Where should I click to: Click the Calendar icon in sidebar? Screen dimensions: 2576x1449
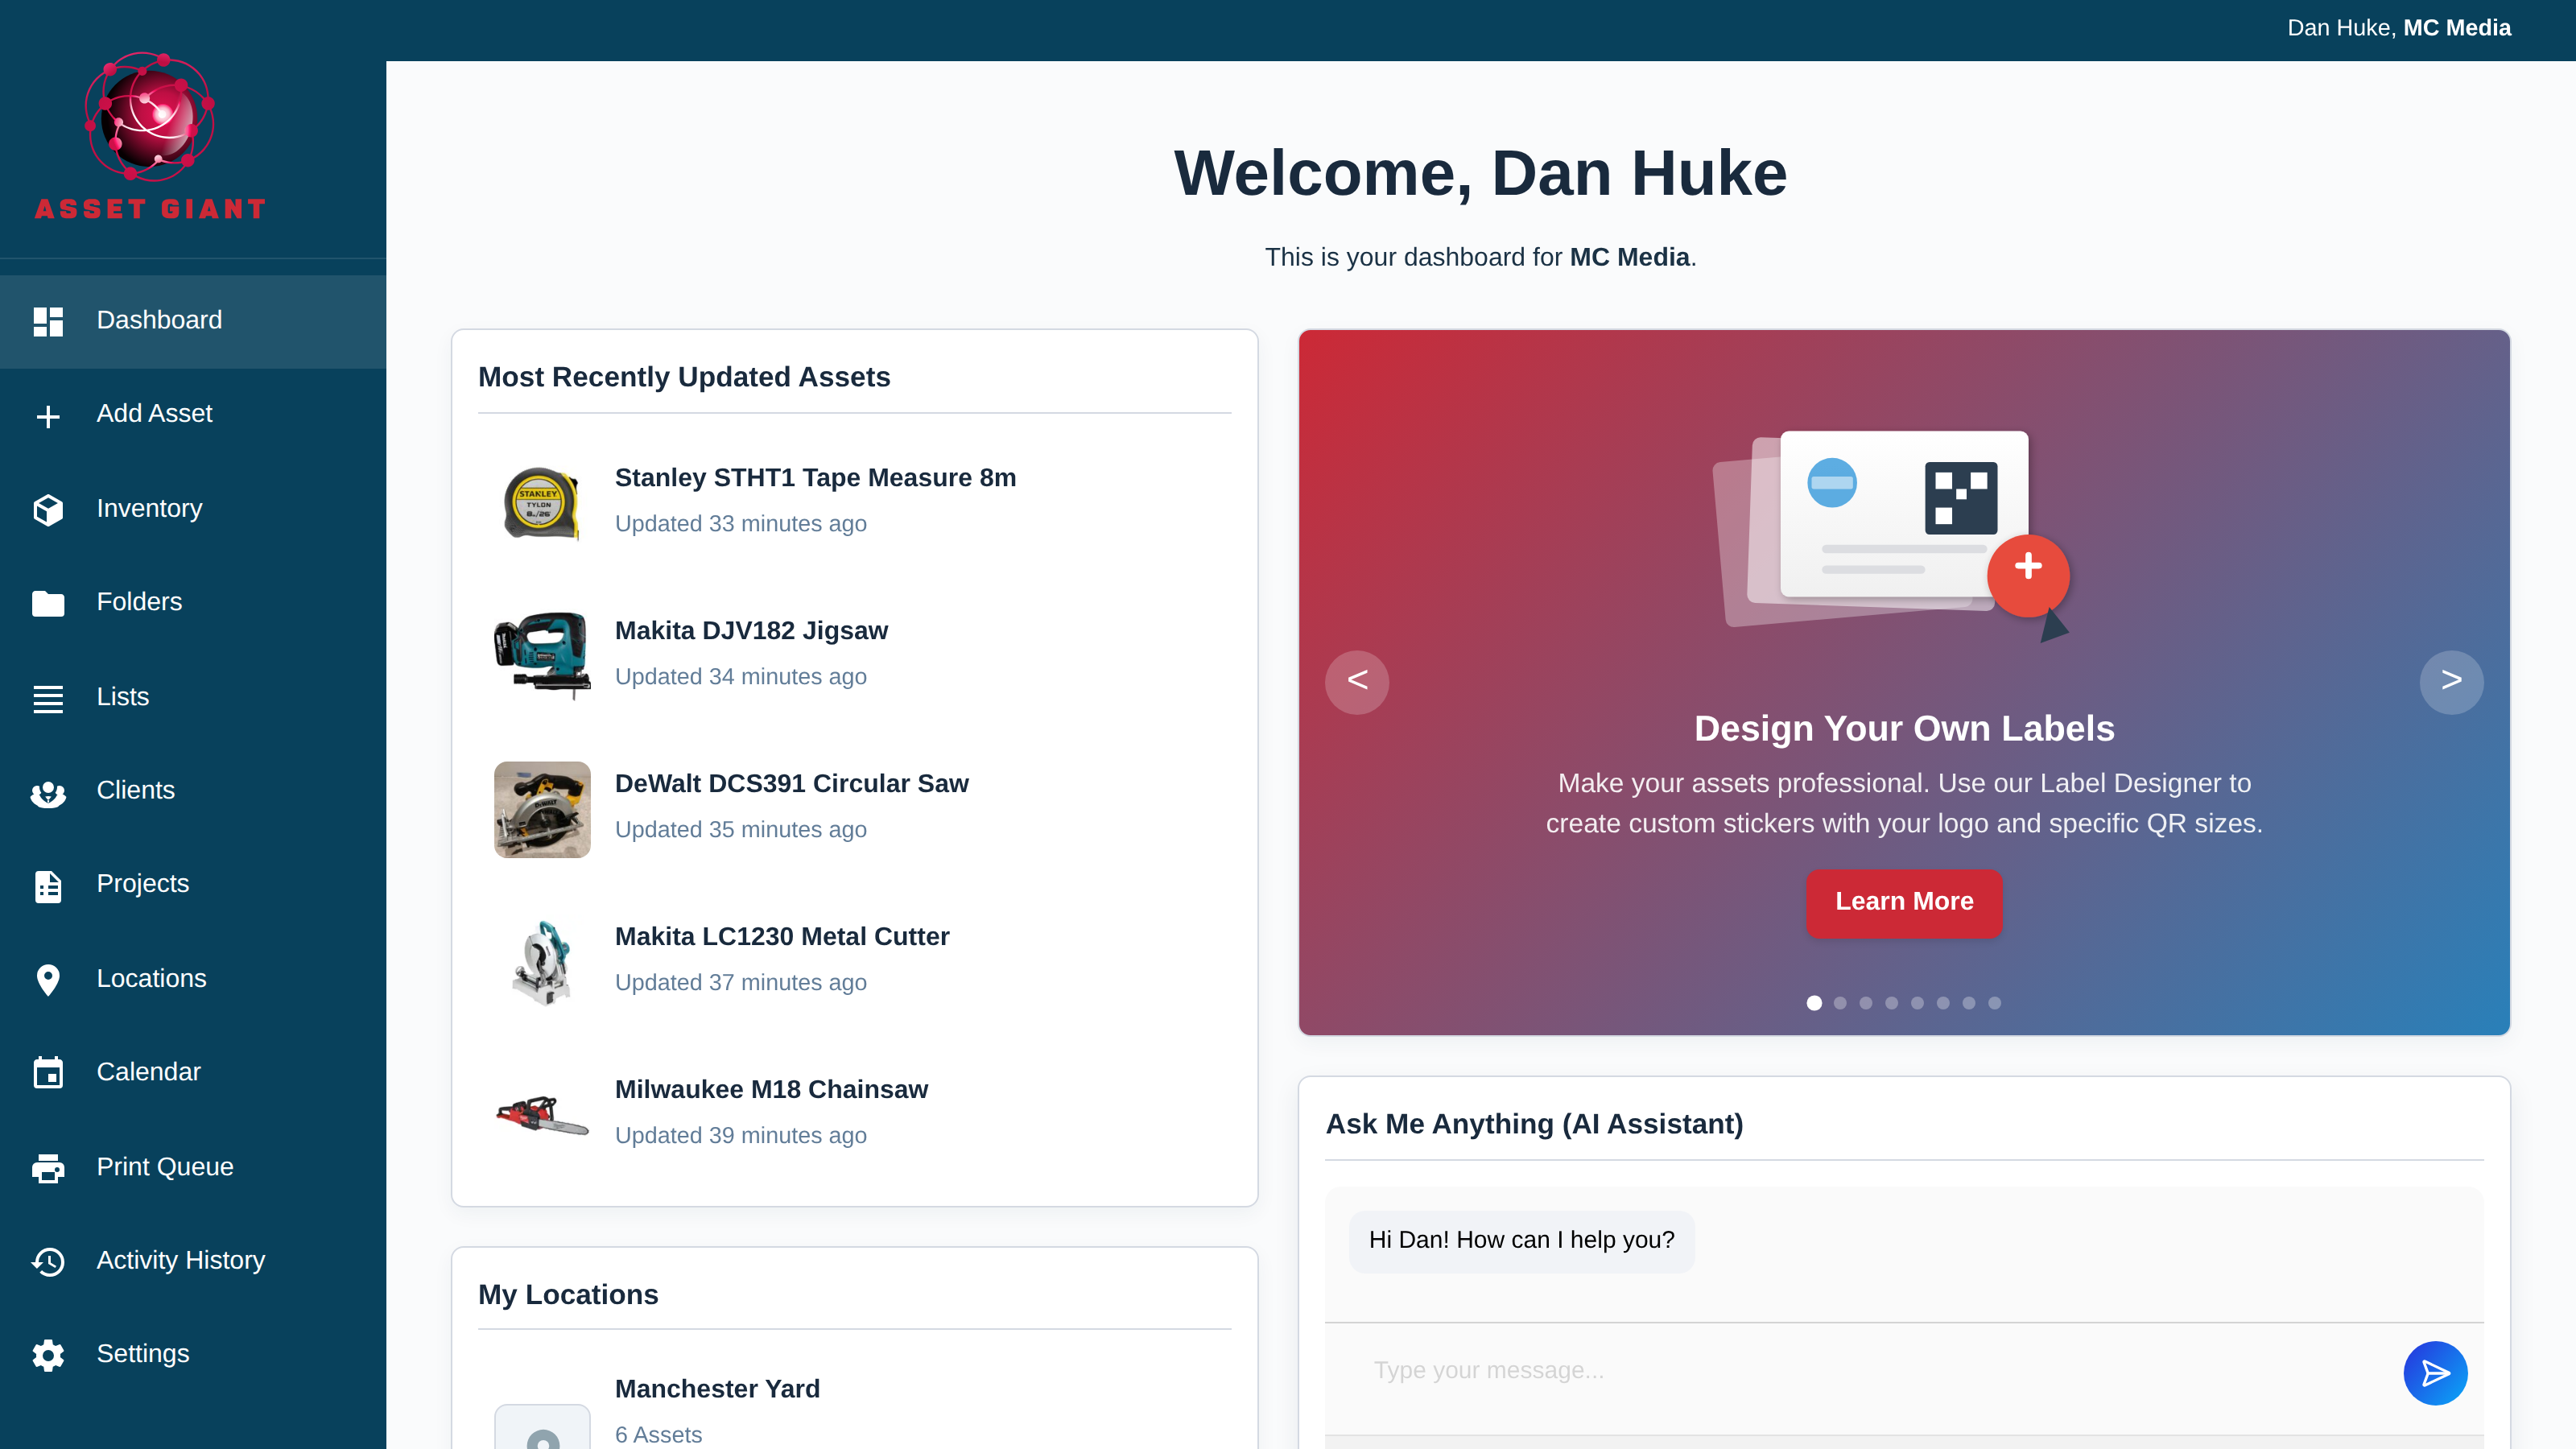click(x=48, y=1072)
